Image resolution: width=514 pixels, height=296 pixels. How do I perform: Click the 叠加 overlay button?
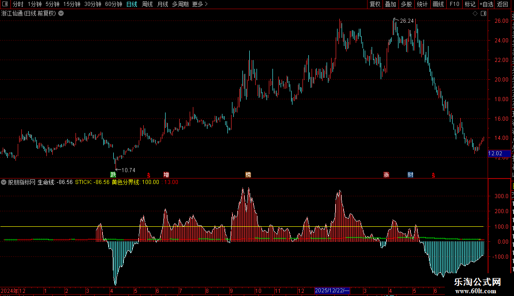pos(390,4)
